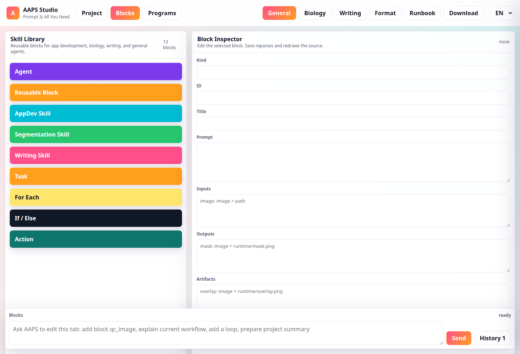Click the Inputs text area

point(353,211)
